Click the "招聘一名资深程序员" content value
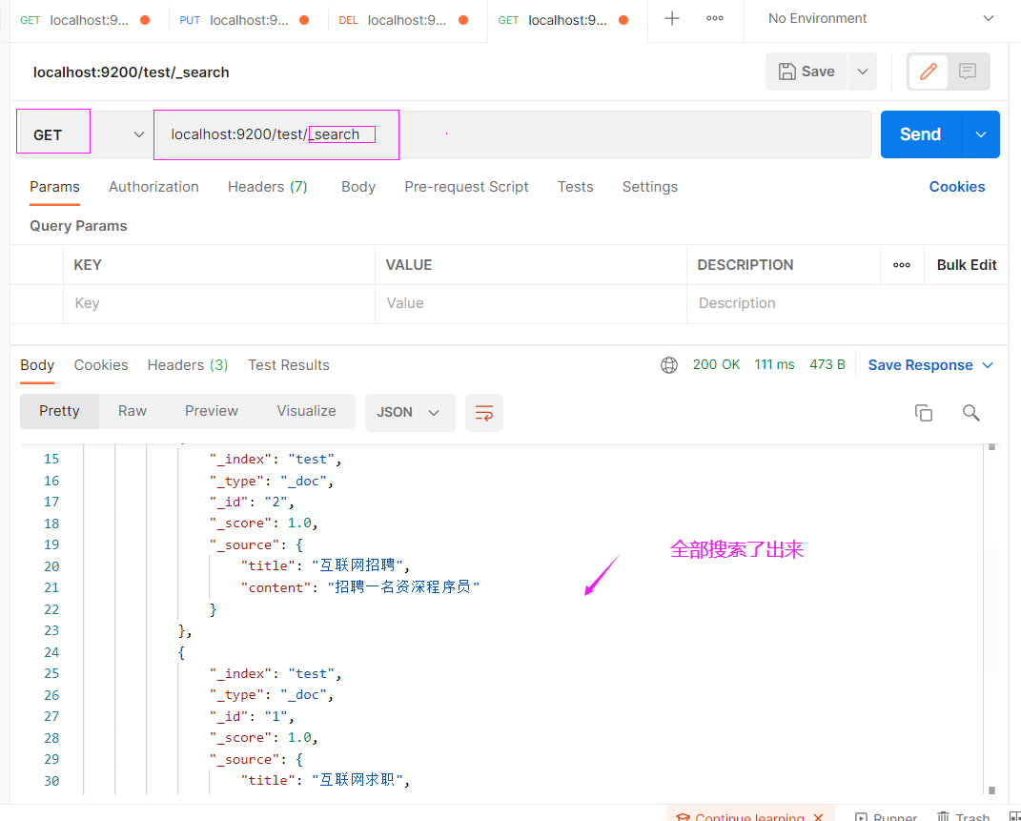 tap(403, 587)
